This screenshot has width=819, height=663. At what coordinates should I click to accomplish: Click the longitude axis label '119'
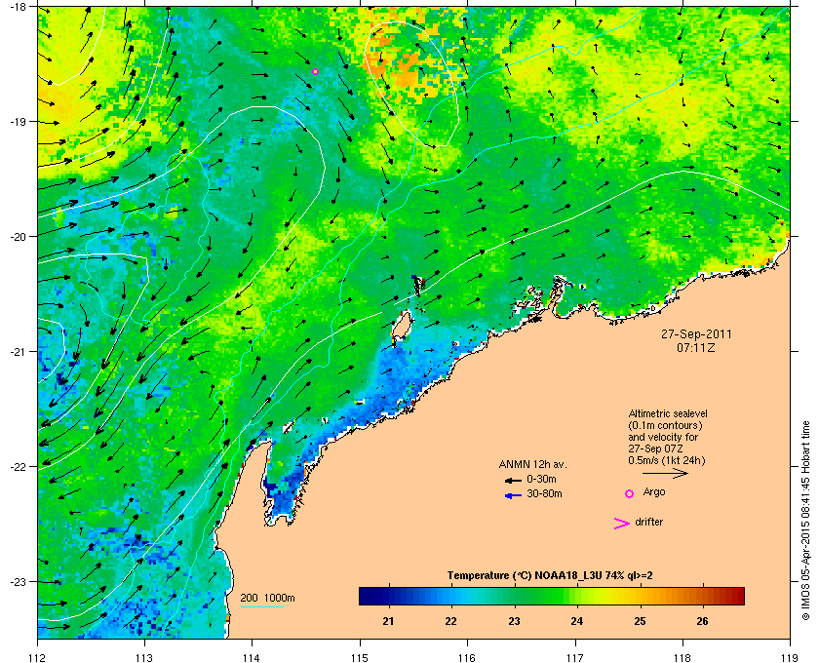point(791,657)
